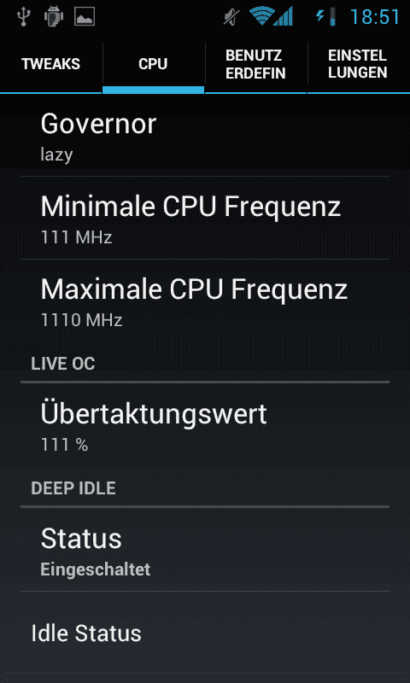Screen dimensions: 410x683
Task: Tap the picture notification icon
Action: [x=85, y=17]
